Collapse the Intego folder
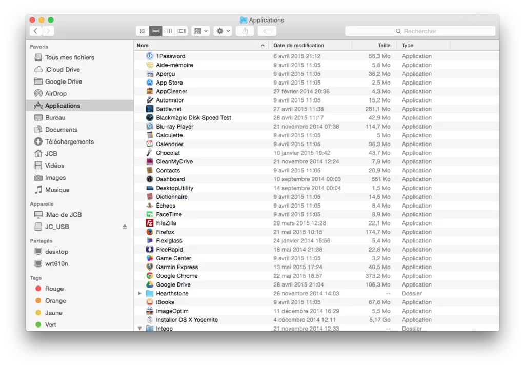Screen dimensions: 525x368 coord(139,328)
